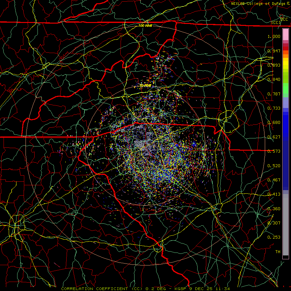Click the DCC product label

(284, 19)
